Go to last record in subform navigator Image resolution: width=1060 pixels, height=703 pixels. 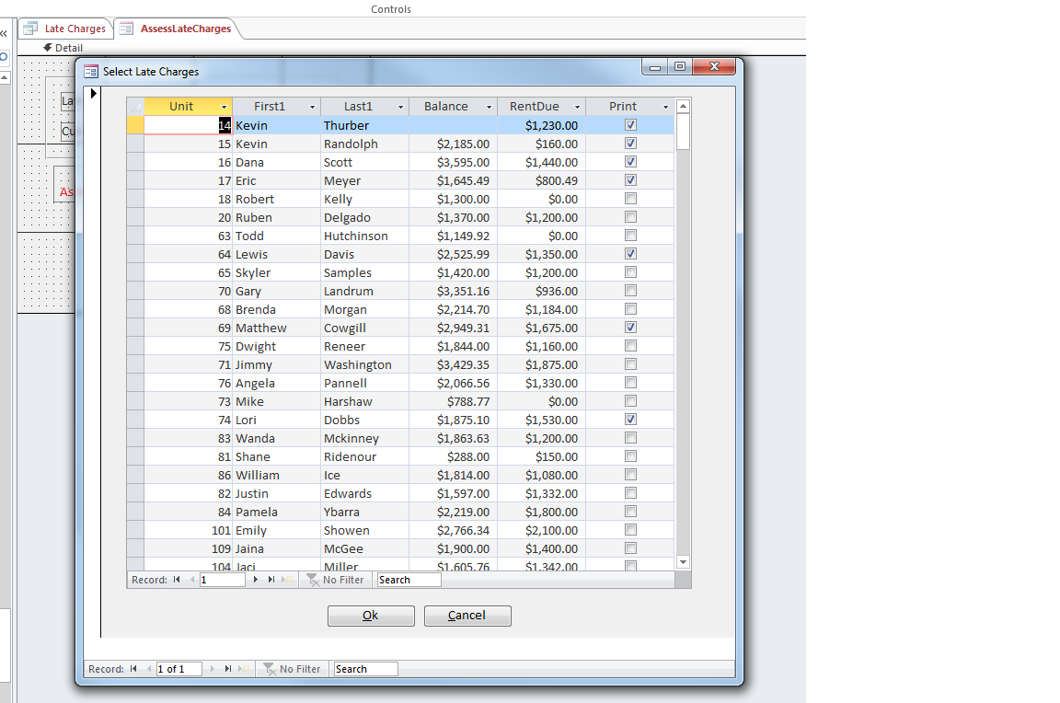[x=271, y=580]
